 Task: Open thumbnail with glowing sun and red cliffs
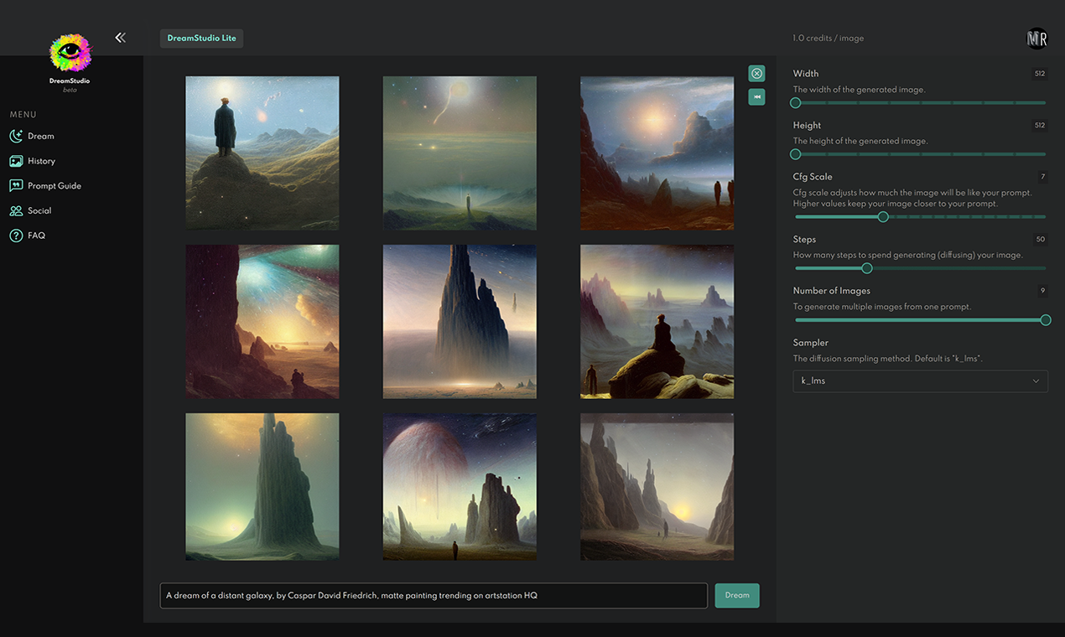pos(657,153)
